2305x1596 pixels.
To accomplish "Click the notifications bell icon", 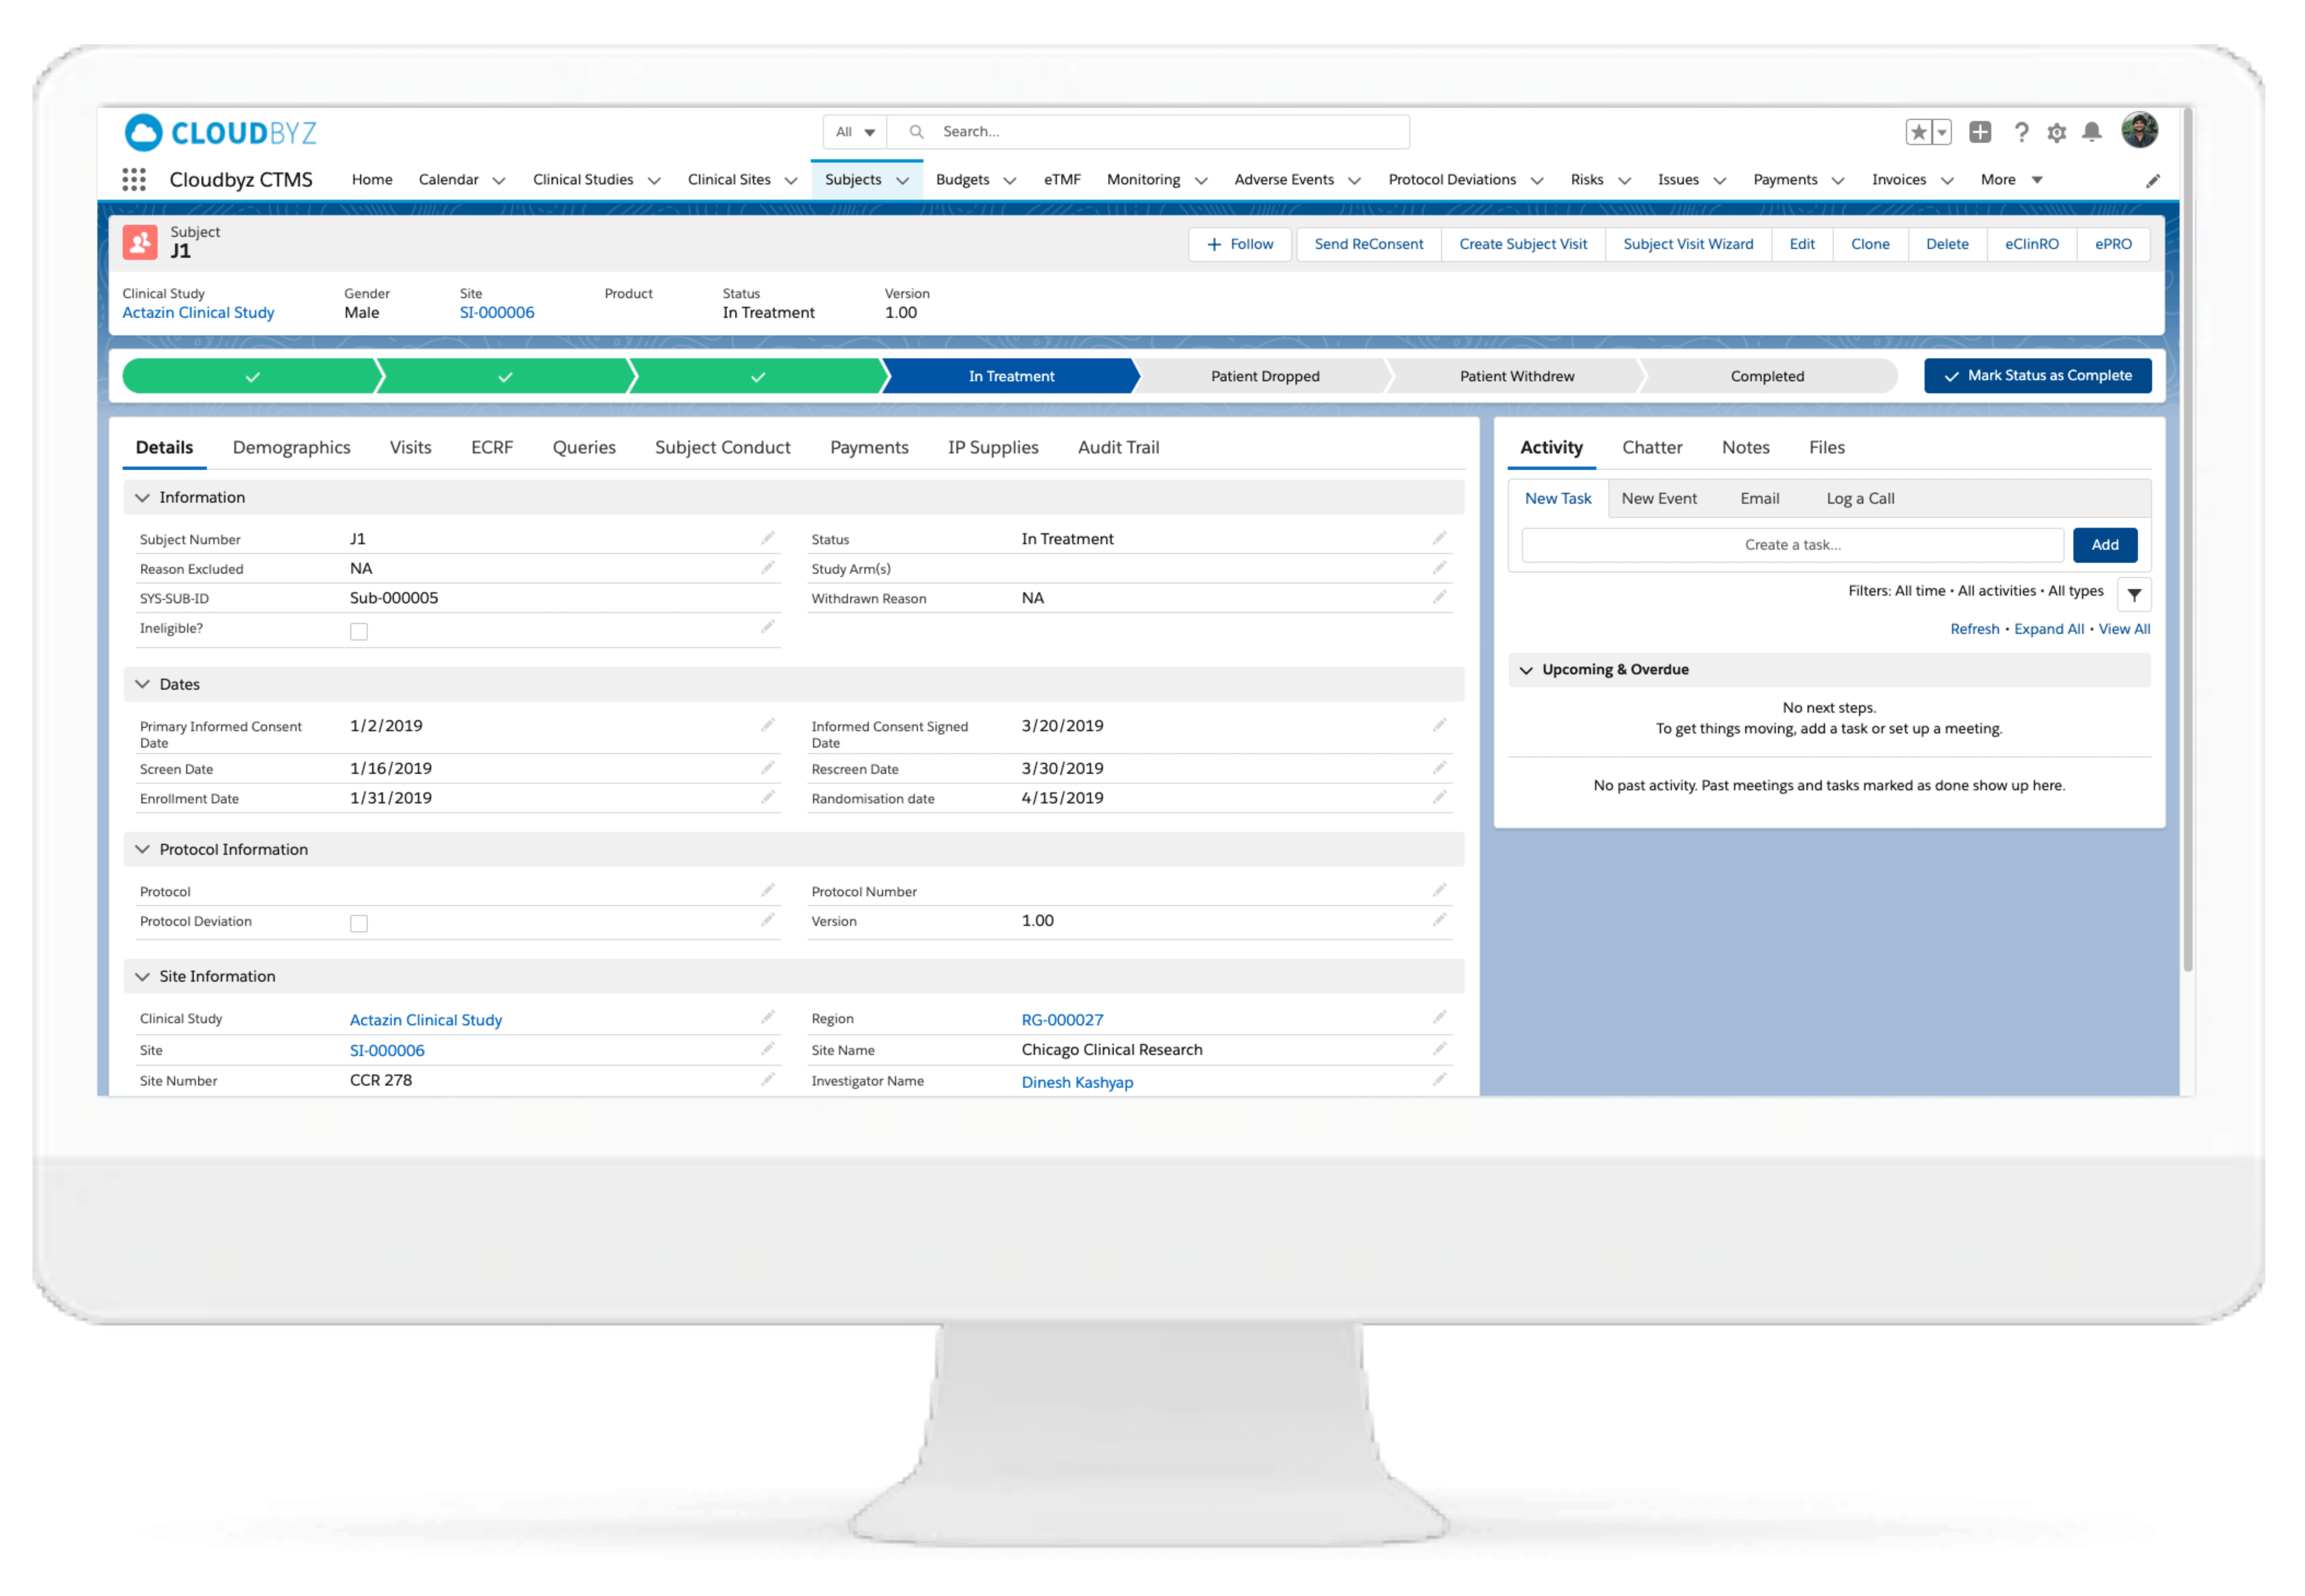I will (x=2091, y=133).
